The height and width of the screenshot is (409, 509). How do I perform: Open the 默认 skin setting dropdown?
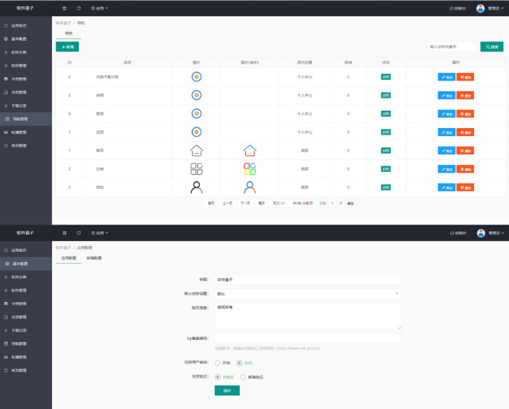pos(308,294)
